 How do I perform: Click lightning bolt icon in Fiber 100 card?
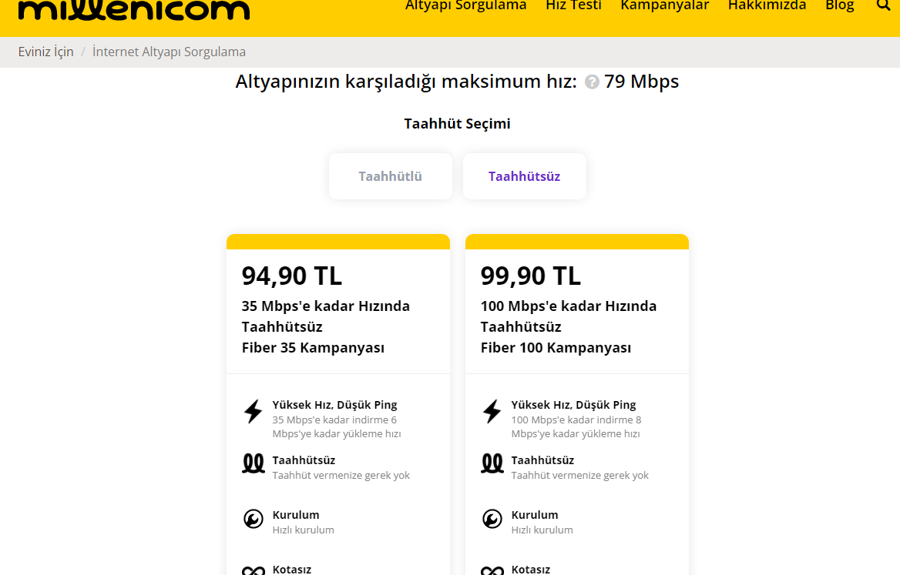[492, 412]
